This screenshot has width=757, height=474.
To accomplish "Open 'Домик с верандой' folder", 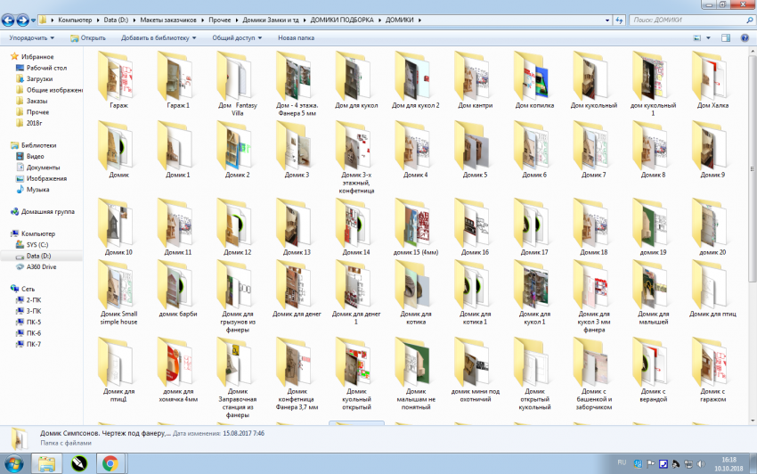I will click(x=653, y=364).
